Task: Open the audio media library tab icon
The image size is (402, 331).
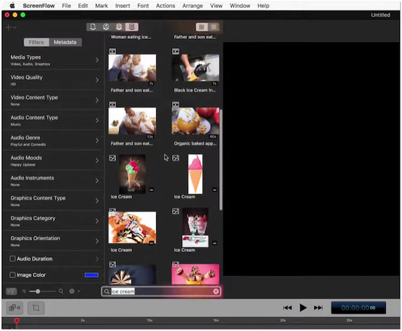Action: click(x=106, y=27)
